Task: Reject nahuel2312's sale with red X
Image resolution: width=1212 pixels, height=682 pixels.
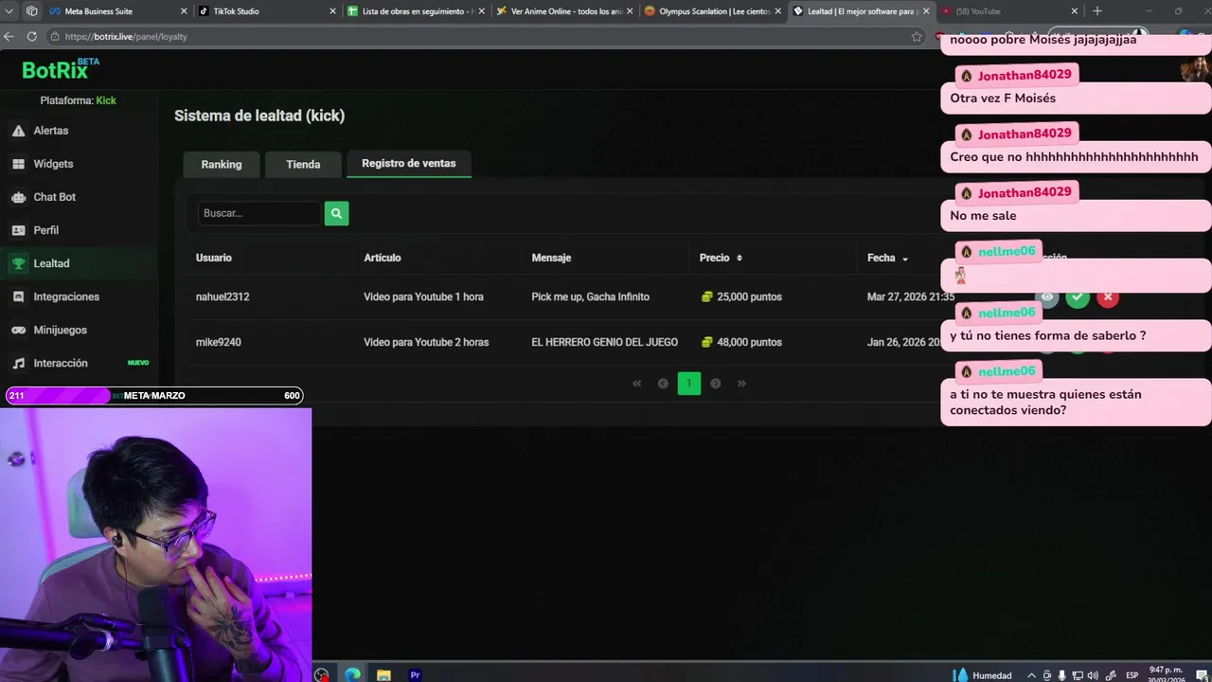Action: [x=1108, y=296]
